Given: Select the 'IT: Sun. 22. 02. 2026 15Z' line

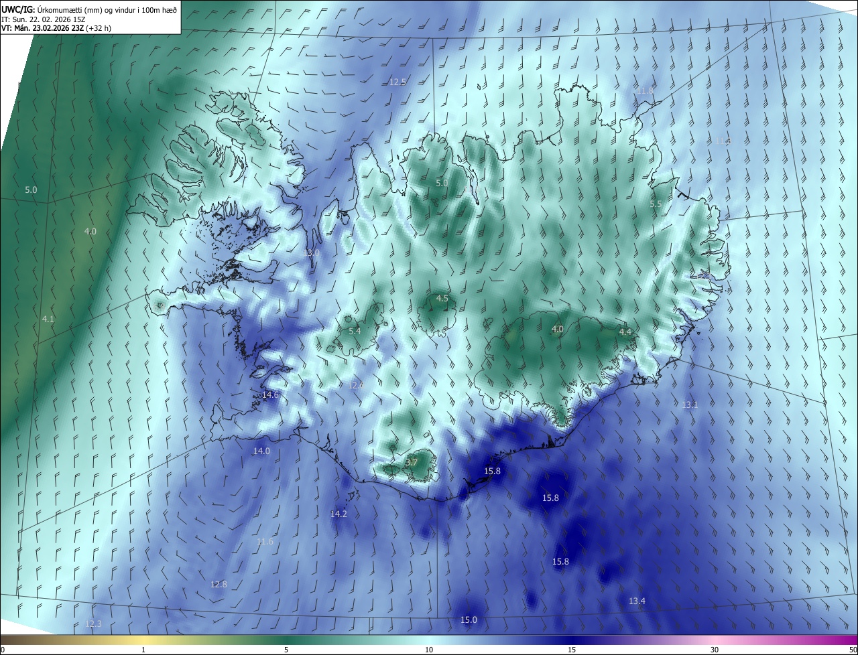Looking at the screenshot, I should pos(44,19).
